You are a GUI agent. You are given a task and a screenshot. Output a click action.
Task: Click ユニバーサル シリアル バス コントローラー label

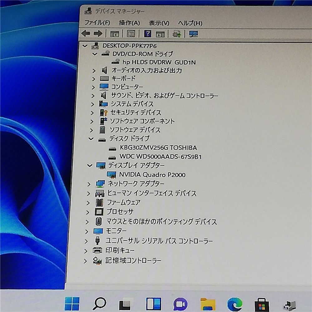point(159,241)
